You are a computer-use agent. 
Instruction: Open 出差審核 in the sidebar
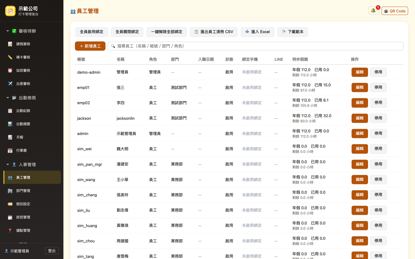point(32,84)
